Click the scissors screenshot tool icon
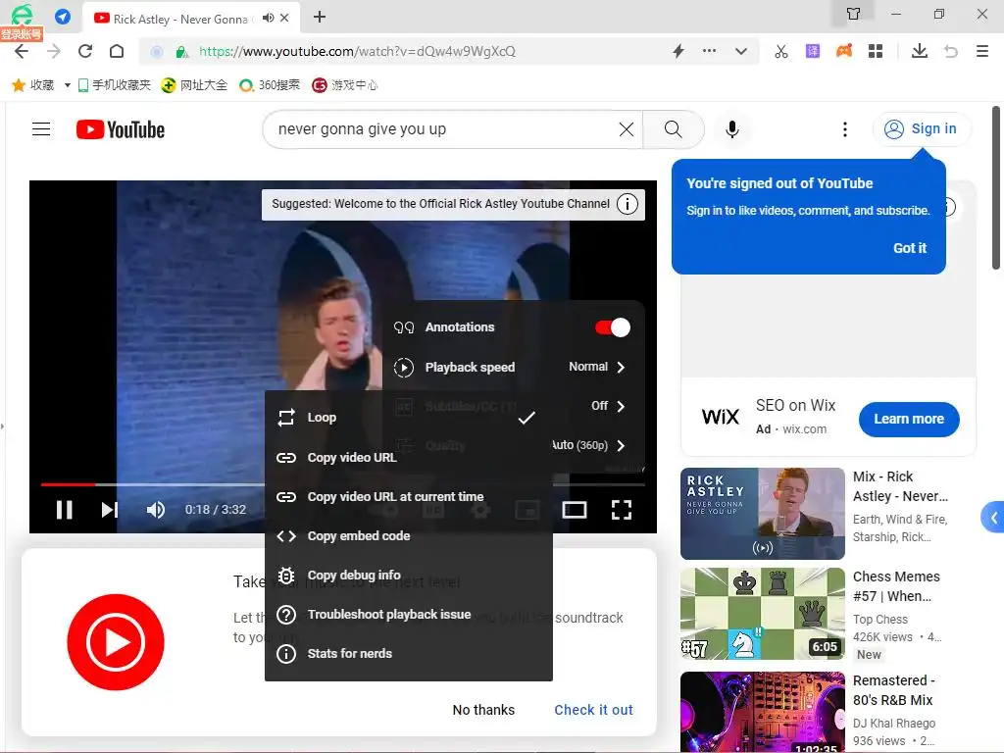This screenshot has width=1004, height=753. point(781,51)
